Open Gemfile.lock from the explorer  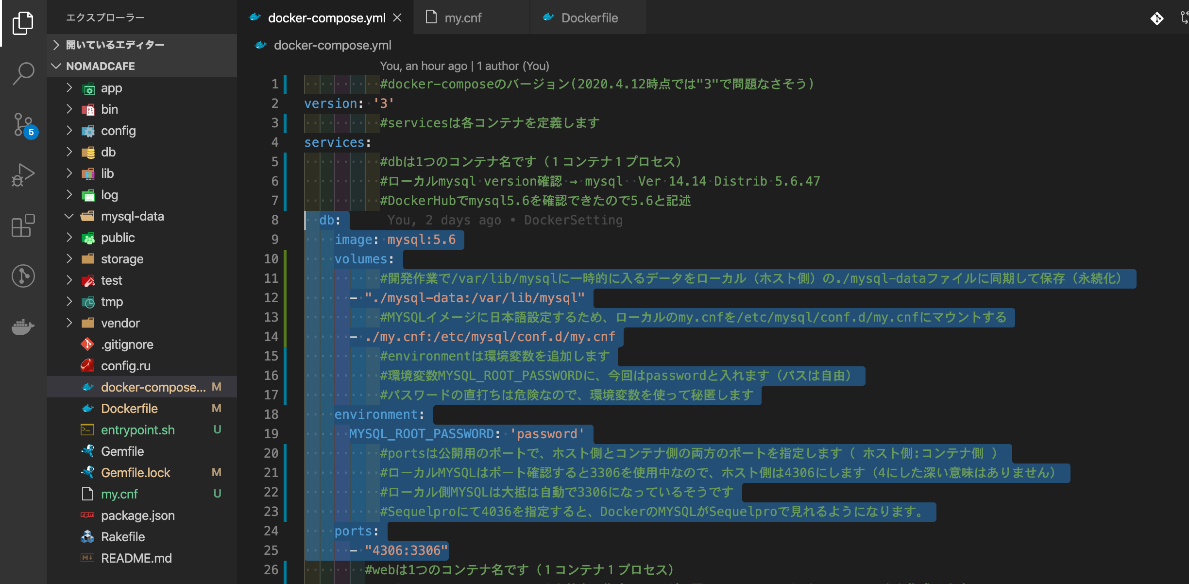[x=136, y=473]
